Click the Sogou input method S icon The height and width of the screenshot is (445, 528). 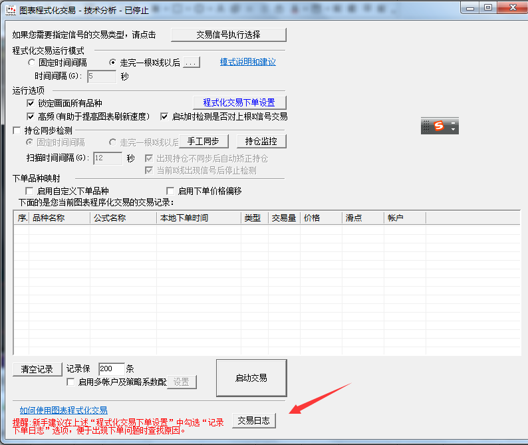(x=439, y=126)
